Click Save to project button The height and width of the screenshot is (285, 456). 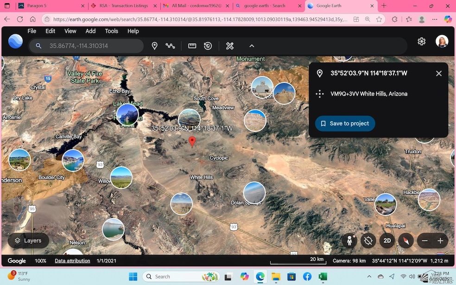pos(345,124)
